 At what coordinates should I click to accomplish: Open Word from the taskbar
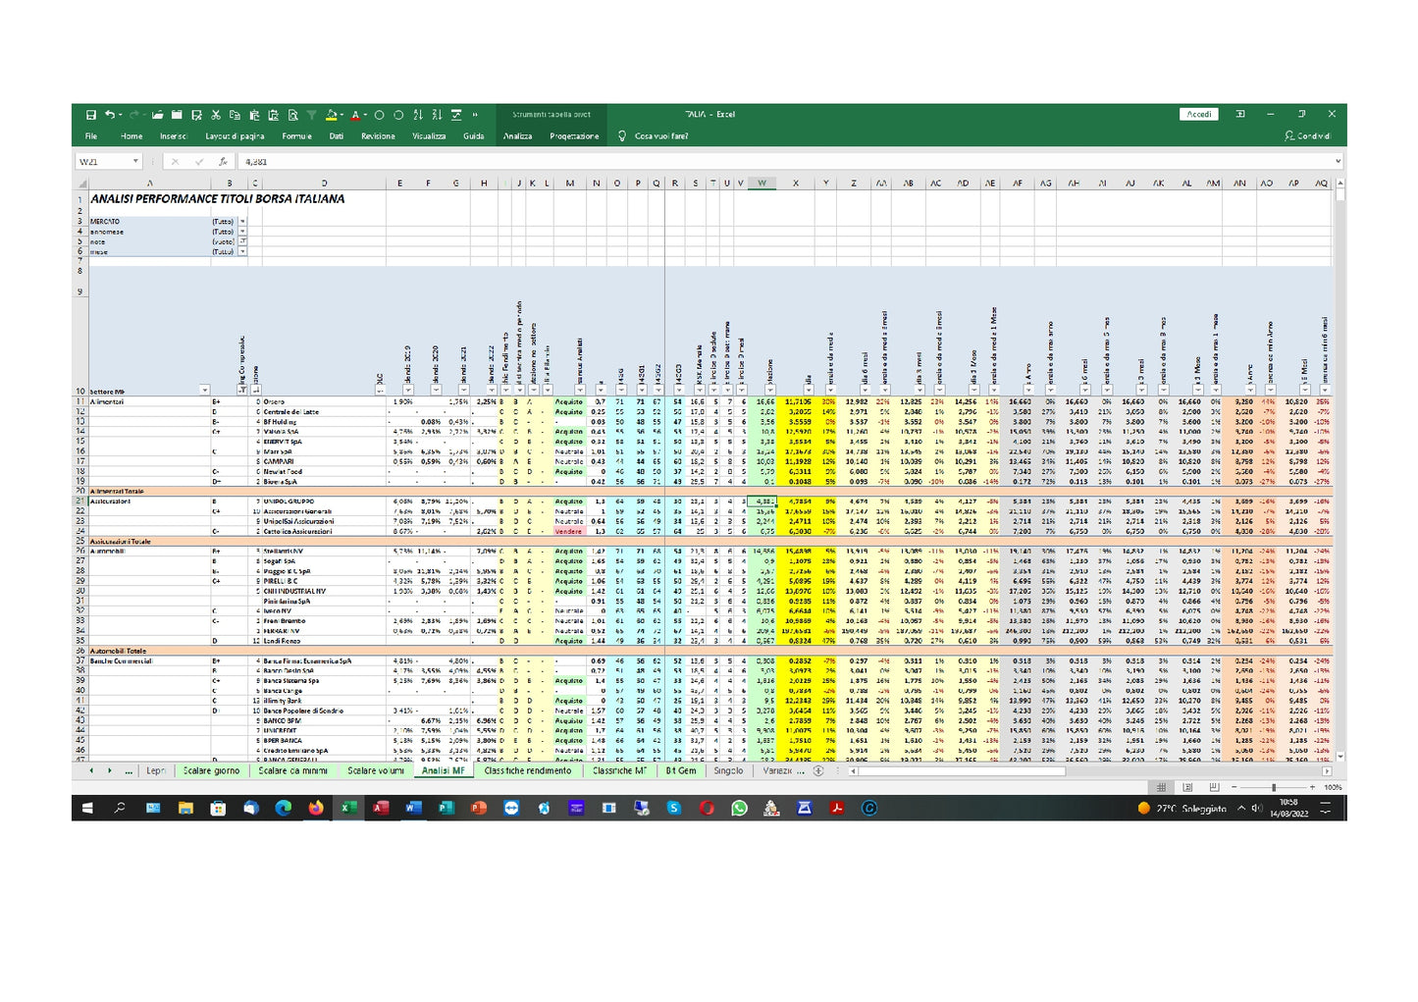click(413, 809)
